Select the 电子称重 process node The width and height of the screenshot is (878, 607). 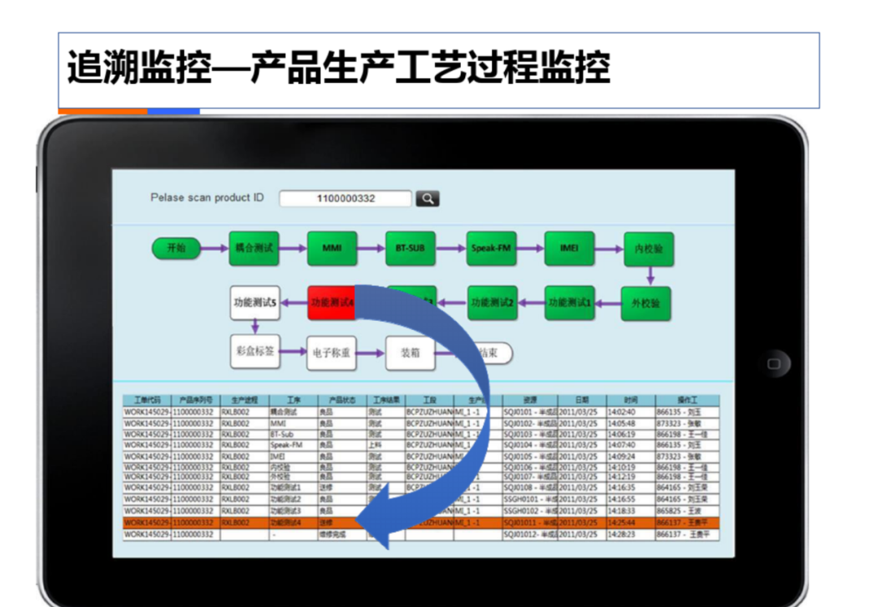(332, 353)
